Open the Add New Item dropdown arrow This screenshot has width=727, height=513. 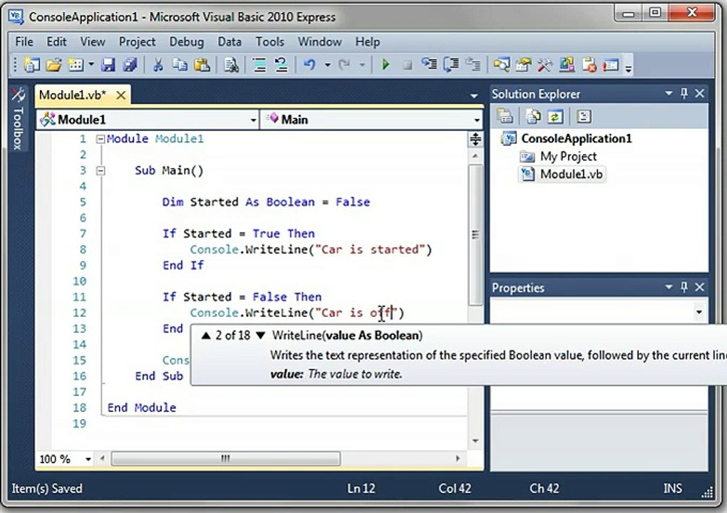pos(91,65)
